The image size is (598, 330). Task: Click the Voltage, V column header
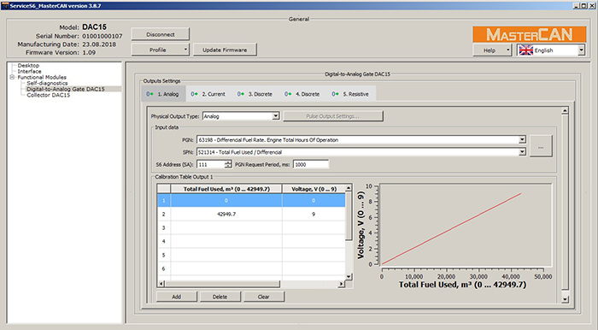(314, 189)
